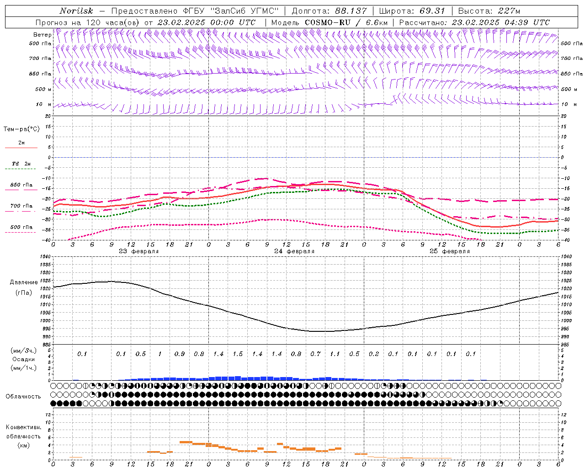This screenshot has width=585, height=468.
Task: Click the '(мм/3ч.)' unit label
Action: (x=24, y=351)
